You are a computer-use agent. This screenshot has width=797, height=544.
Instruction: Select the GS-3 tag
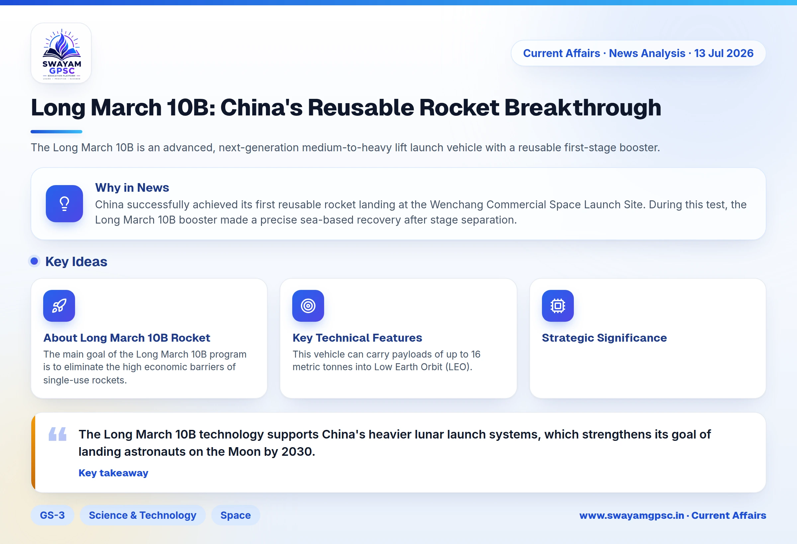(52, 515)
